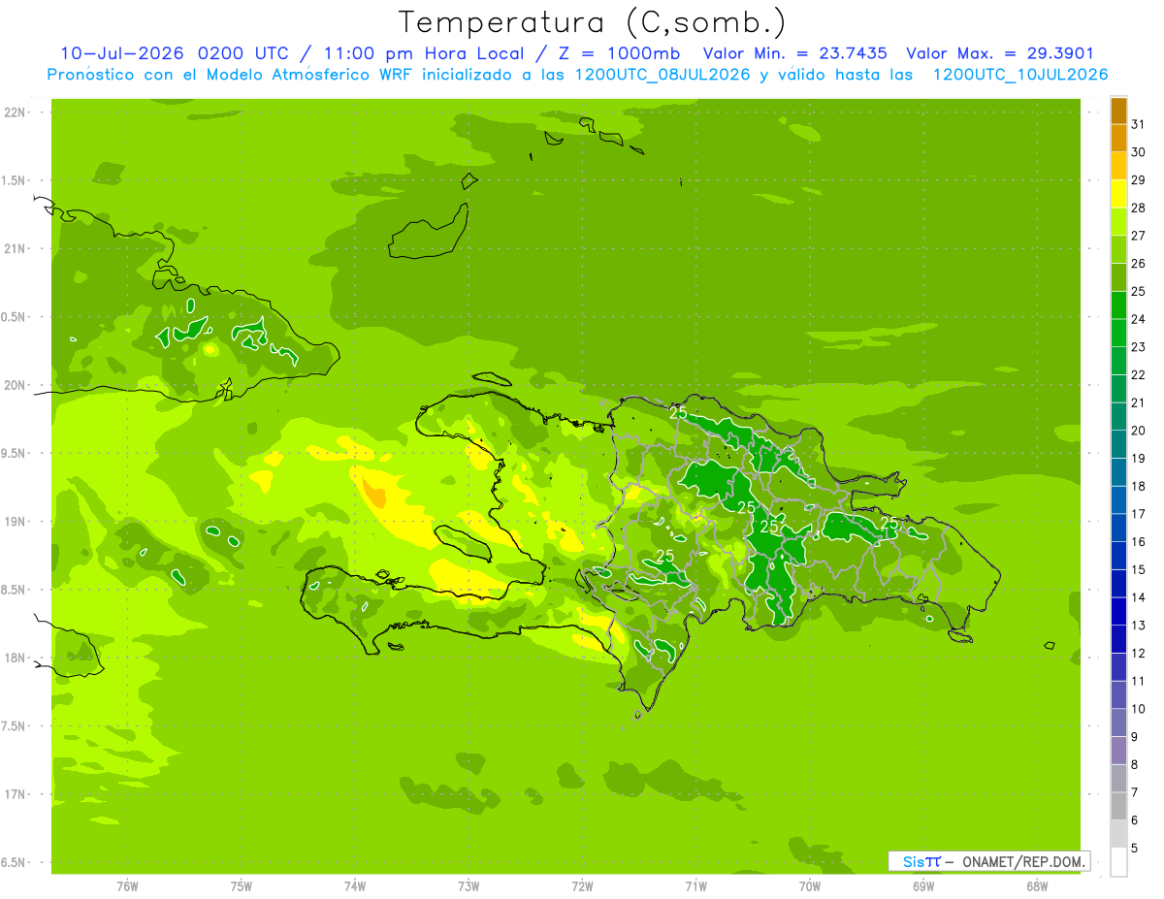Viewport: 1164px width, 899px height.
Task: Click the '72W' longitude axis label
Action: click(582, 886)
